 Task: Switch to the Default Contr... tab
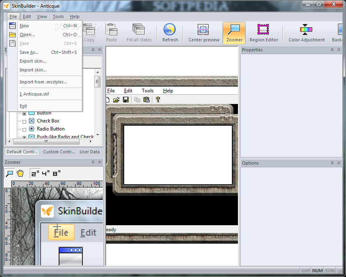coord(22,152)
